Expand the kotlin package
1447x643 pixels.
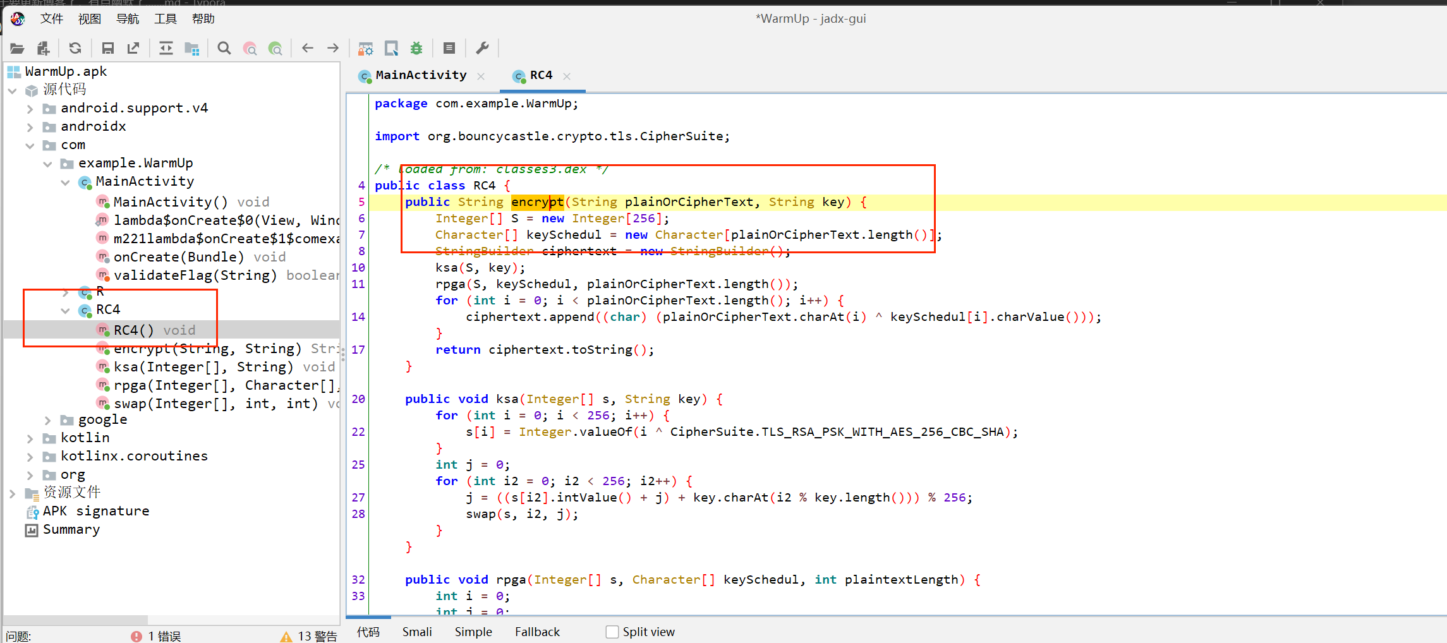(30, 438)
